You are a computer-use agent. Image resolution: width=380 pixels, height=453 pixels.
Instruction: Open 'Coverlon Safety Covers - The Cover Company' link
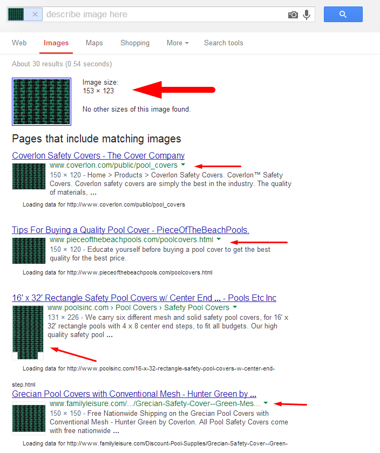98,155
